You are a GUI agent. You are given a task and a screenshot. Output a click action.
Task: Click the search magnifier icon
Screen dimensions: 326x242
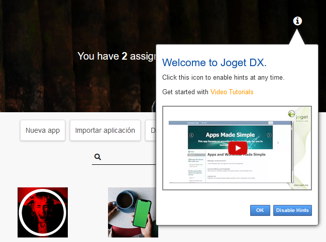point(97,157)
